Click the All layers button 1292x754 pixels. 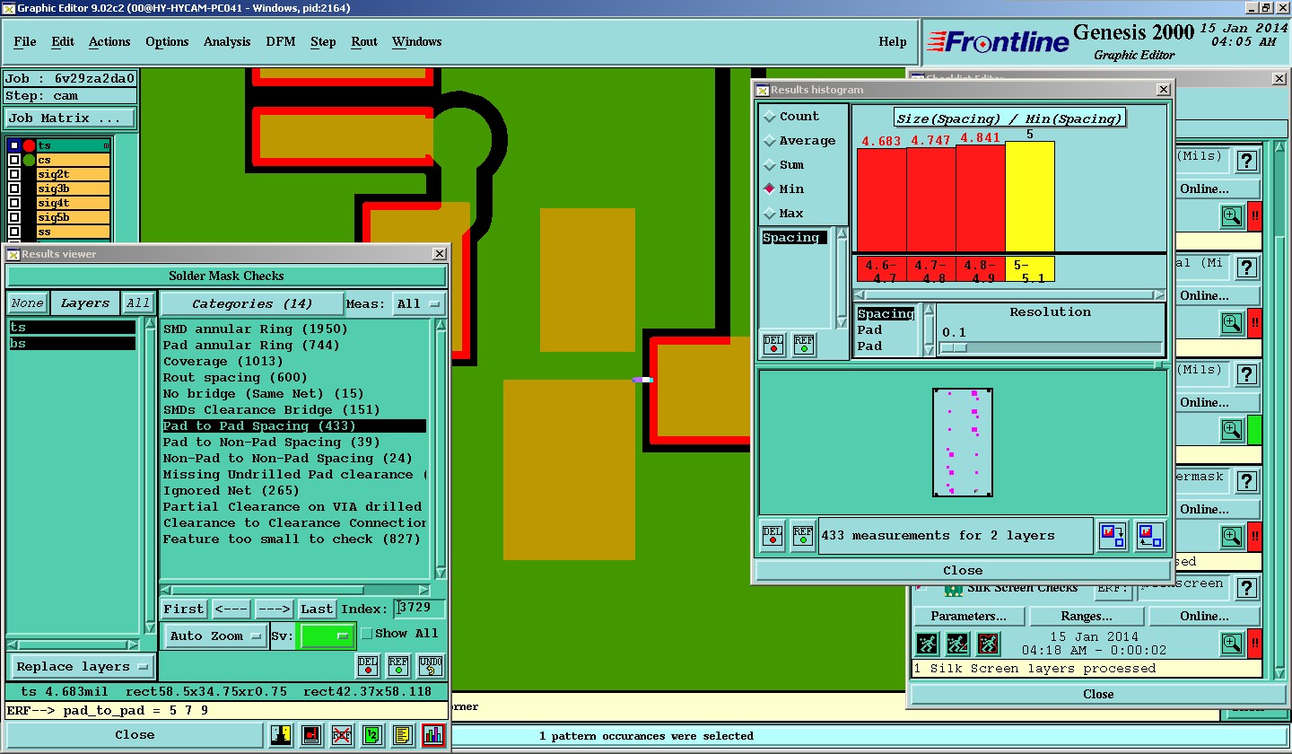(138, 303)
